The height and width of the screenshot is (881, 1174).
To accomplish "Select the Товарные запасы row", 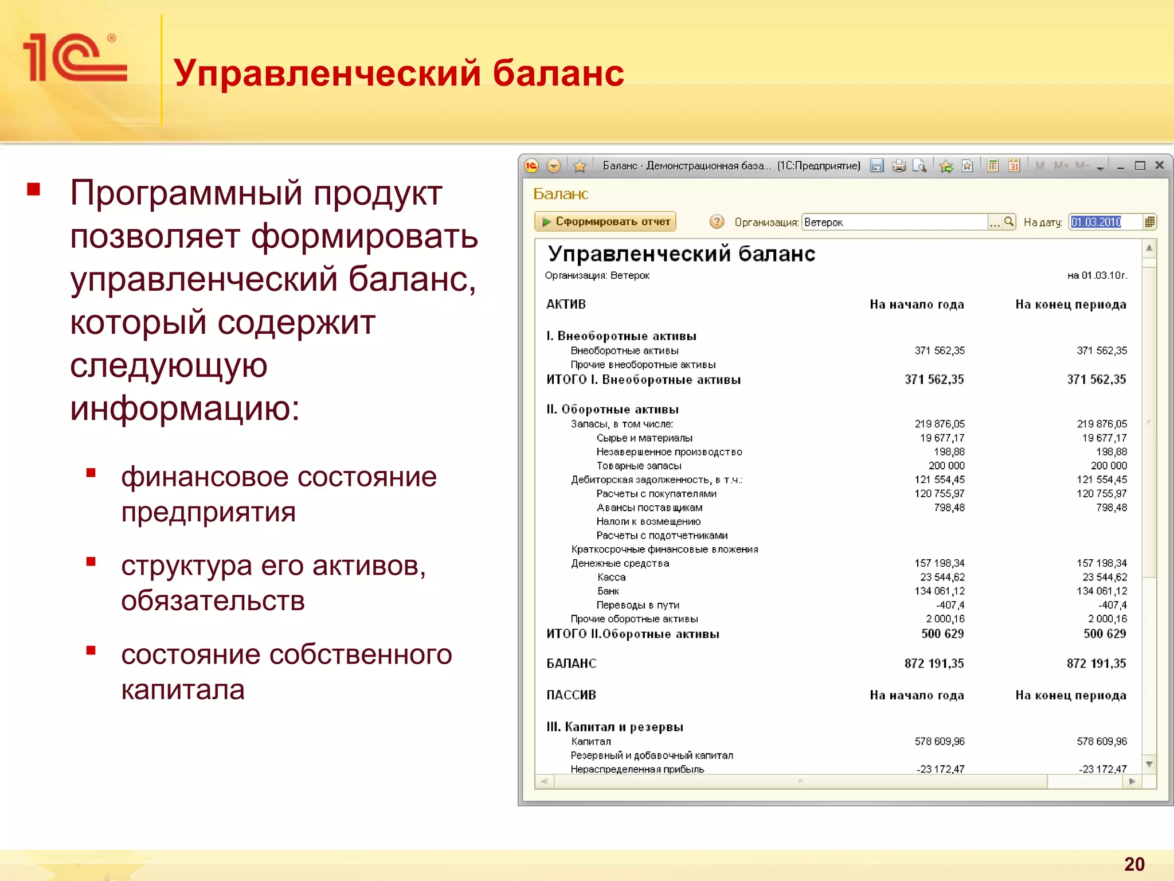I will 837,466.
